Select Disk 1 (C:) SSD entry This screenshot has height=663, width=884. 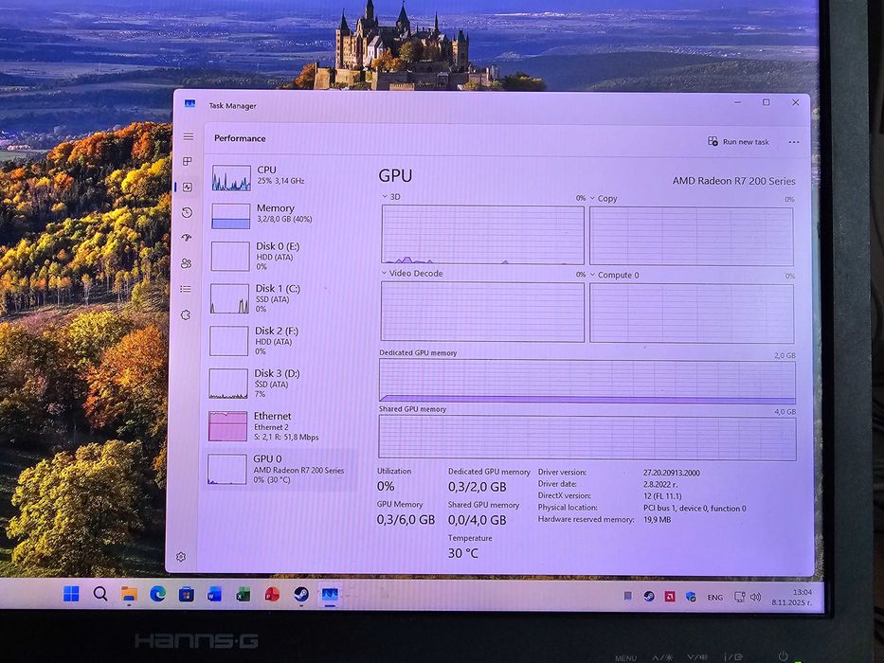[x=284, y=298]
